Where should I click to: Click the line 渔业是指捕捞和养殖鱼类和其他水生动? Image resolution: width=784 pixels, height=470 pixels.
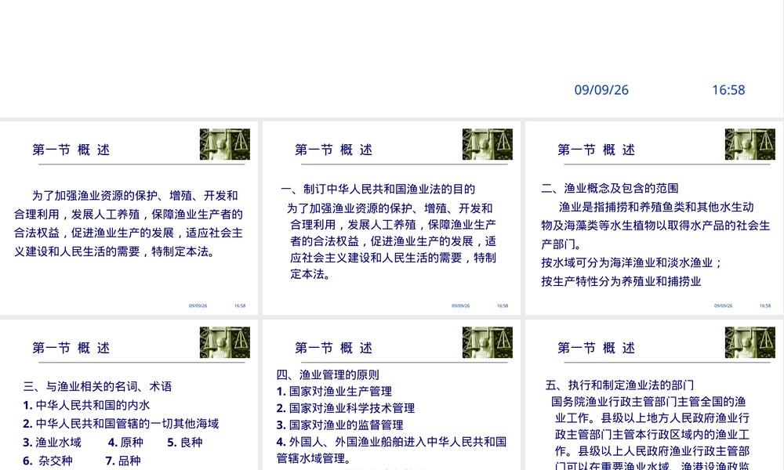(x=656, y=207)
